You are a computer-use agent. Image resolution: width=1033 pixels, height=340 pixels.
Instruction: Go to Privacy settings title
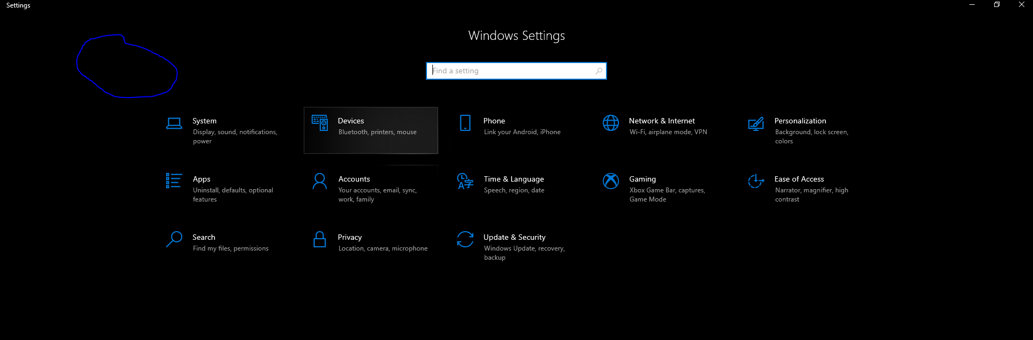pyautogui.click(x=350, y=237)
